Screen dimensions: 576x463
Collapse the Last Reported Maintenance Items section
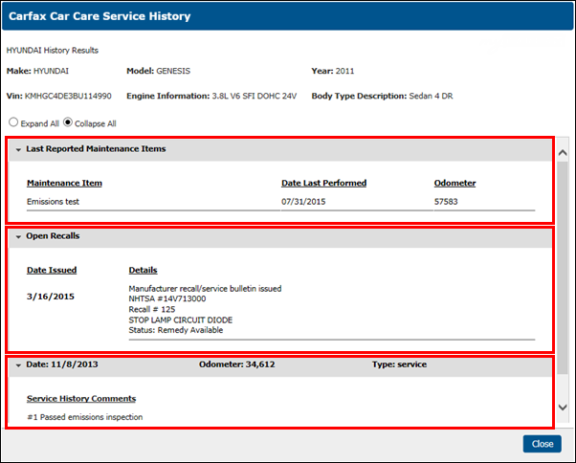(x=18, y=149)
